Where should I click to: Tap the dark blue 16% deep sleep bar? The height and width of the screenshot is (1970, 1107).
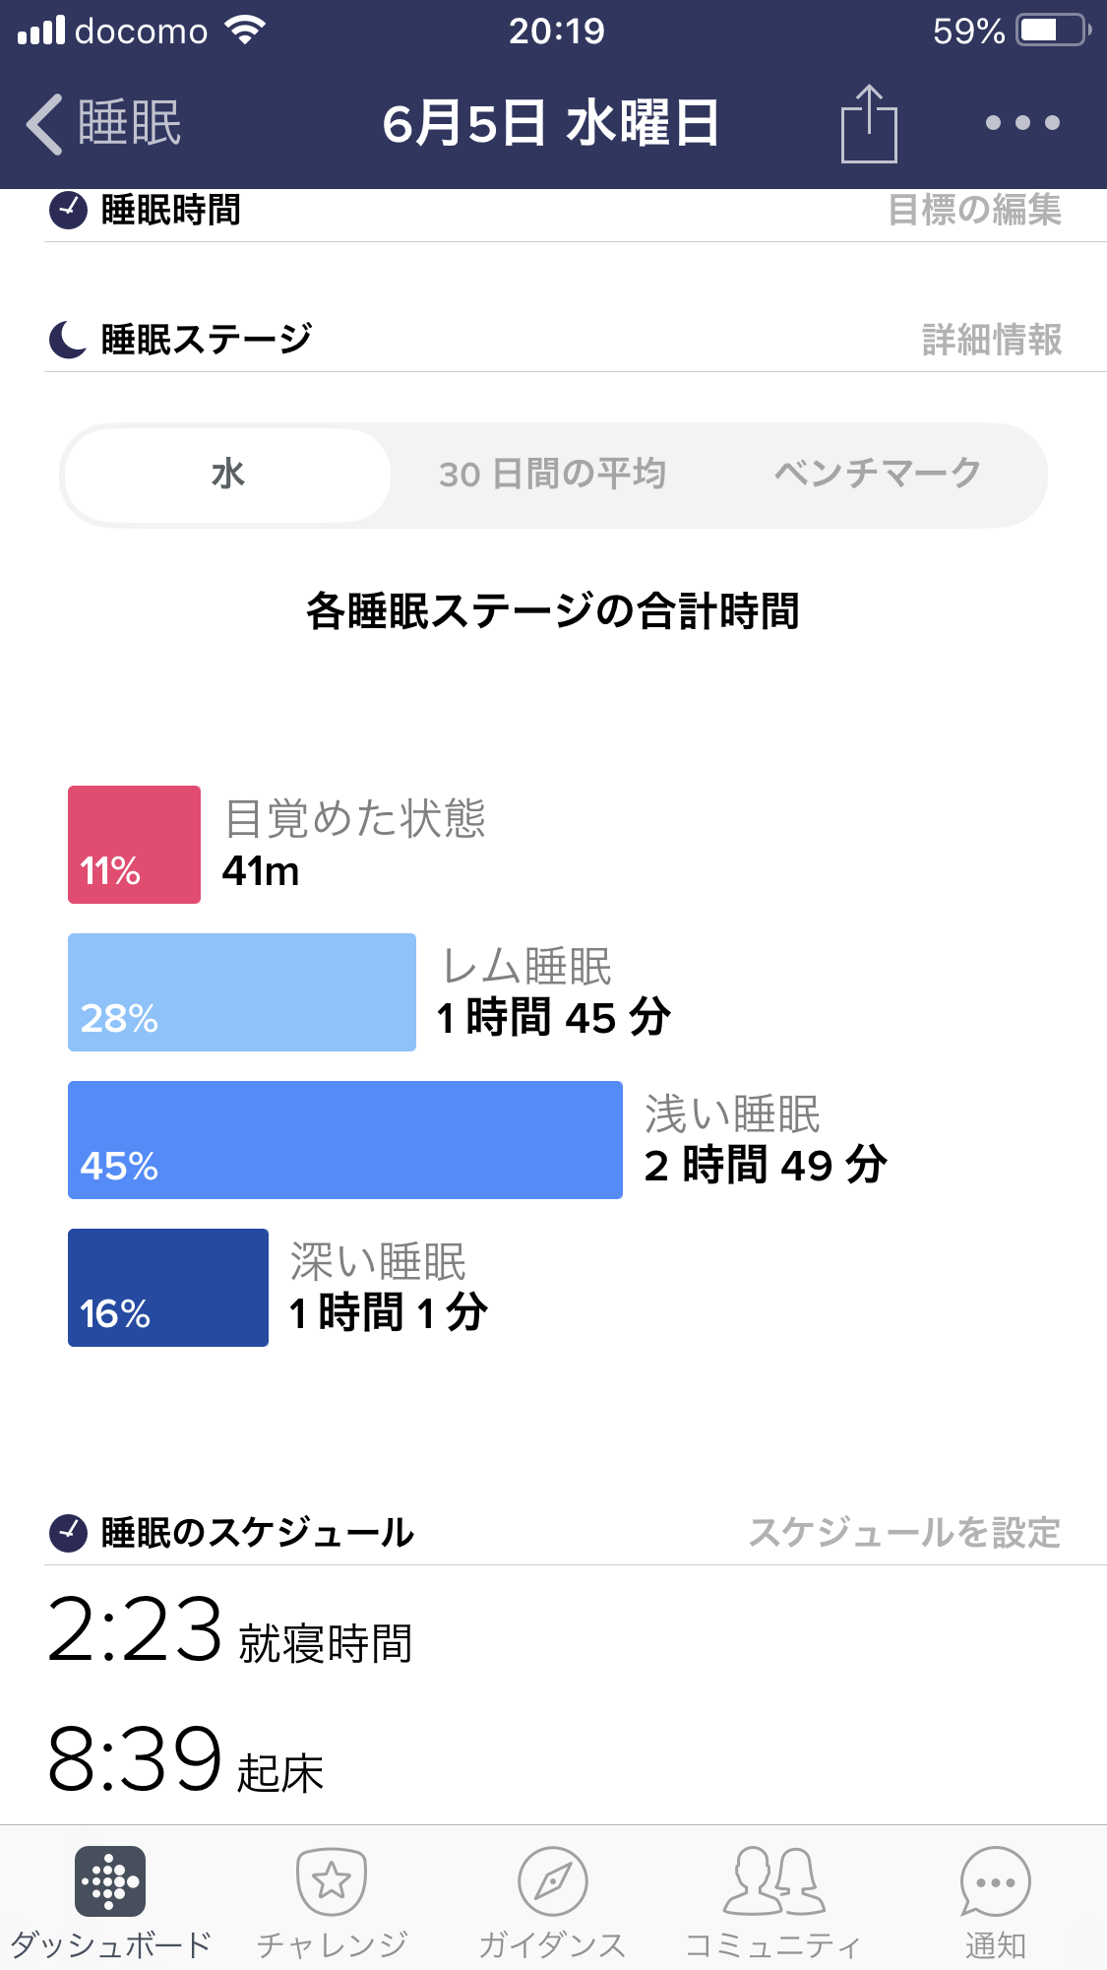[168, 1288]
